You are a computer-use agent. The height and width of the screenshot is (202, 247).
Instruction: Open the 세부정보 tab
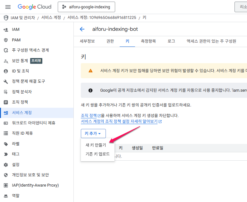pyautogui.click(x=87, y=41)
